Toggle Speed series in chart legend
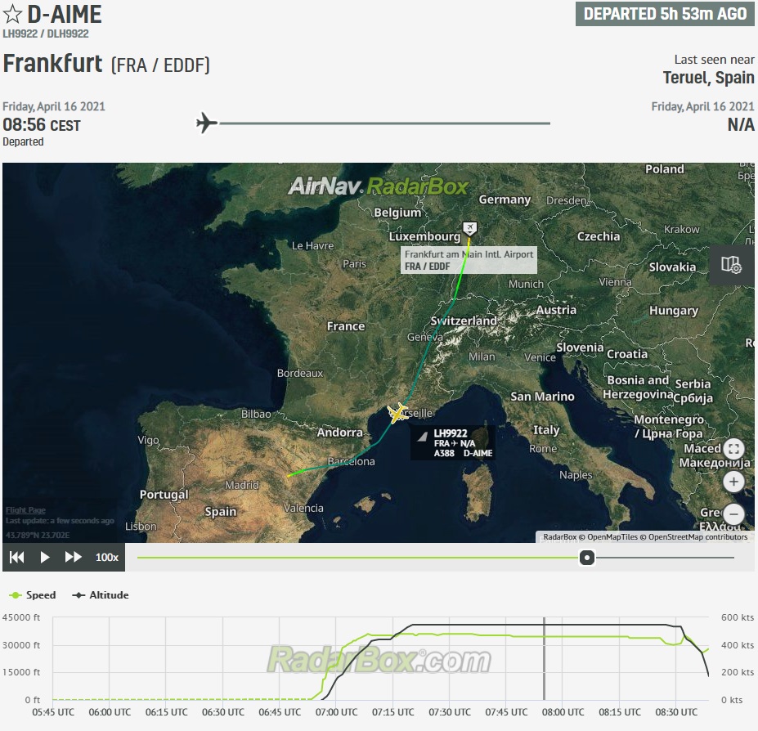Image resolution: width=758 pixels, height=731 pixels. pyautogui.click(x=33, y=595)
